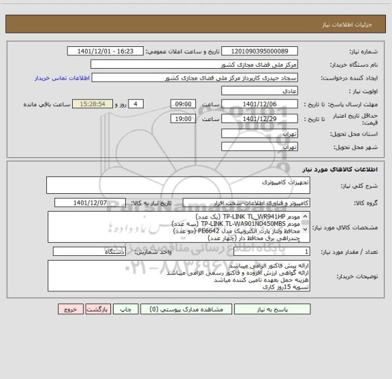Select line 'مودم TP-LINK TL-WA901ND450MBS'
This screenshot has height=379, width=392.
coord(236,224)
